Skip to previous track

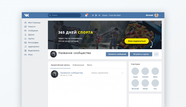pyautogui.click(x=93, y=15)
